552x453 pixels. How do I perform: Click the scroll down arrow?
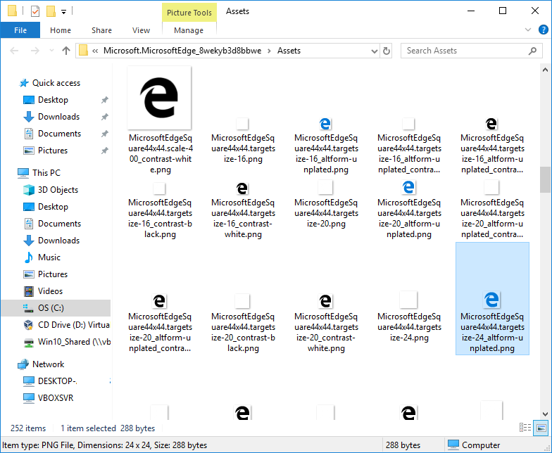point(545,414)
